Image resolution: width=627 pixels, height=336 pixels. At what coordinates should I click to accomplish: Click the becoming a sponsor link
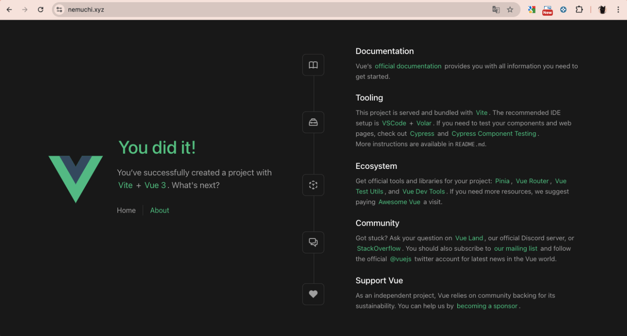tap(487, 306)
